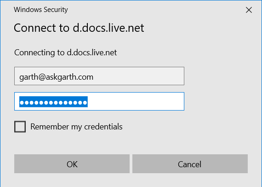Place cursor at the first password dot
Viewport: 262px width, 187px height.
[x=22, y=103]
